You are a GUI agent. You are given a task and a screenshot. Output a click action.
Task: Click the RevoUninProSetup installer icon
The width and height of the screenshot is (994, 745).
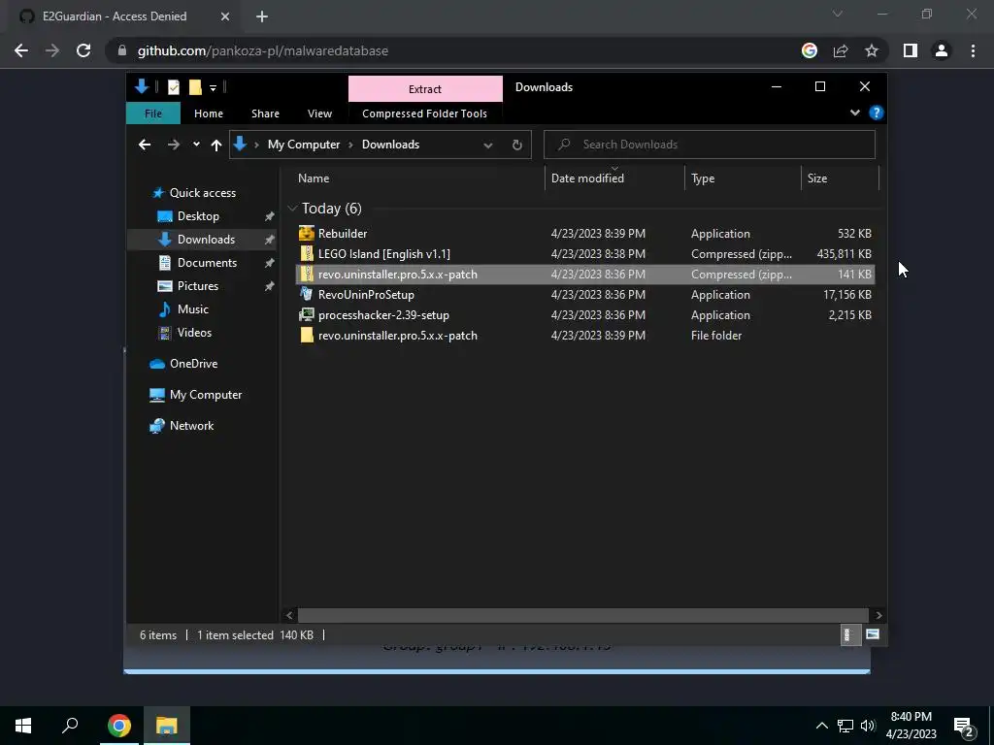(307, 294)
